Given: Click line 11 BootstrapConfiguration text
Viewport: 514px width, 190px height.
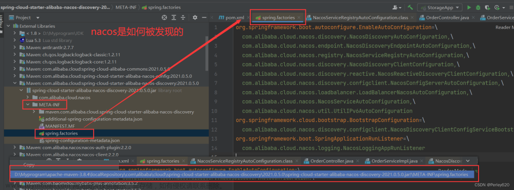Looking at the screenshot, I should (330, 120).
